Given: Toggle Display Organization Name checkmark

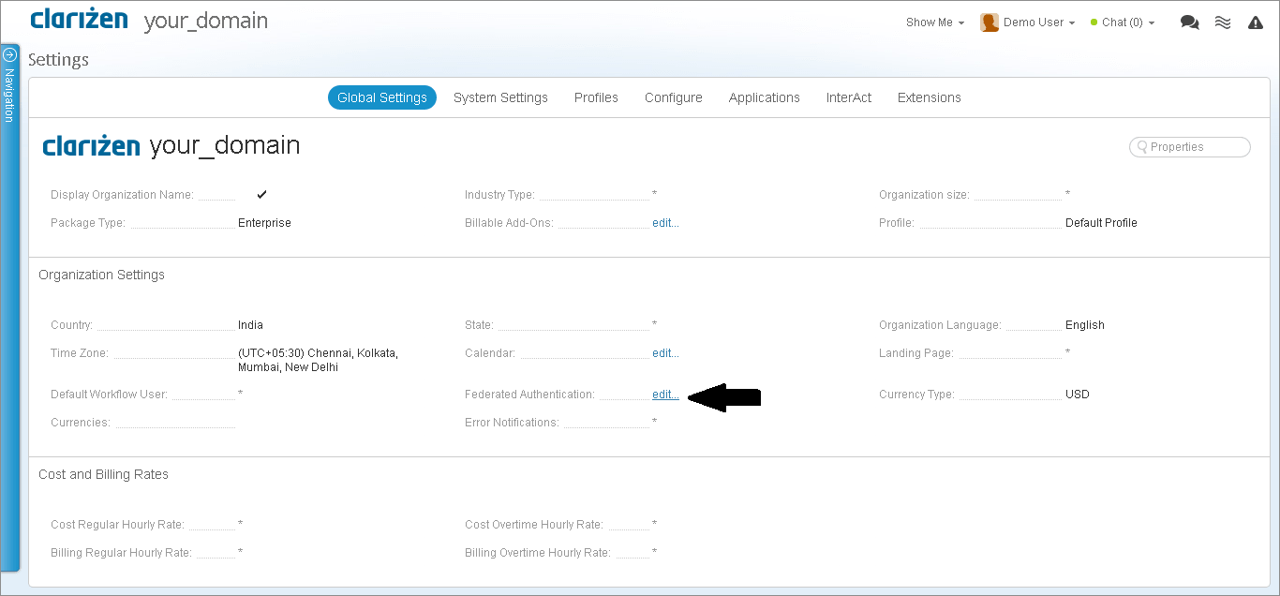Looking at the screenshot, I should [x=262, y=194].
